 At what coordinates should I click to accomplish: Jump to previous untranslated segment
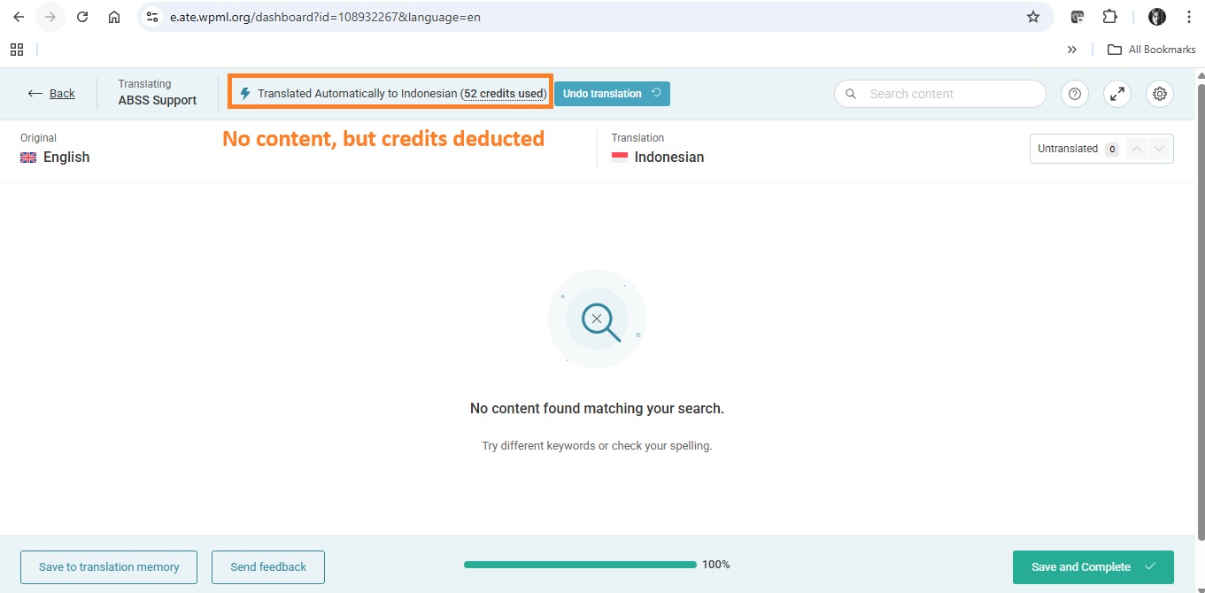point(1137,149)
